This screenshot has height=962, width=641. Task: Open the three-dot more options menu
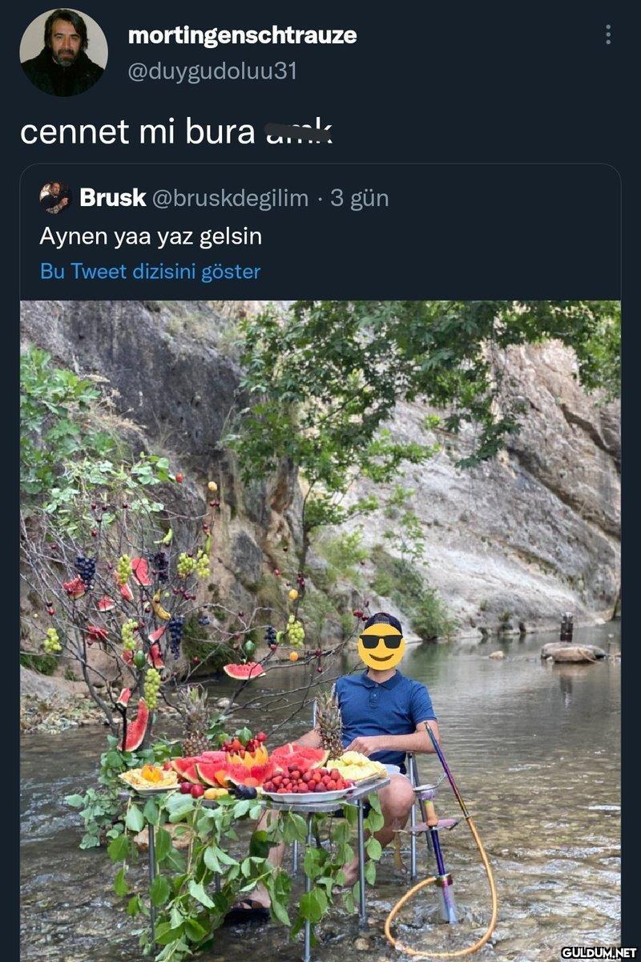click(608, 34)
